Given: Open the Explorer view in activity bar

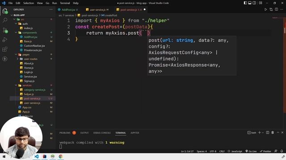Looking at the screenshot, I should tap(5, 11).
